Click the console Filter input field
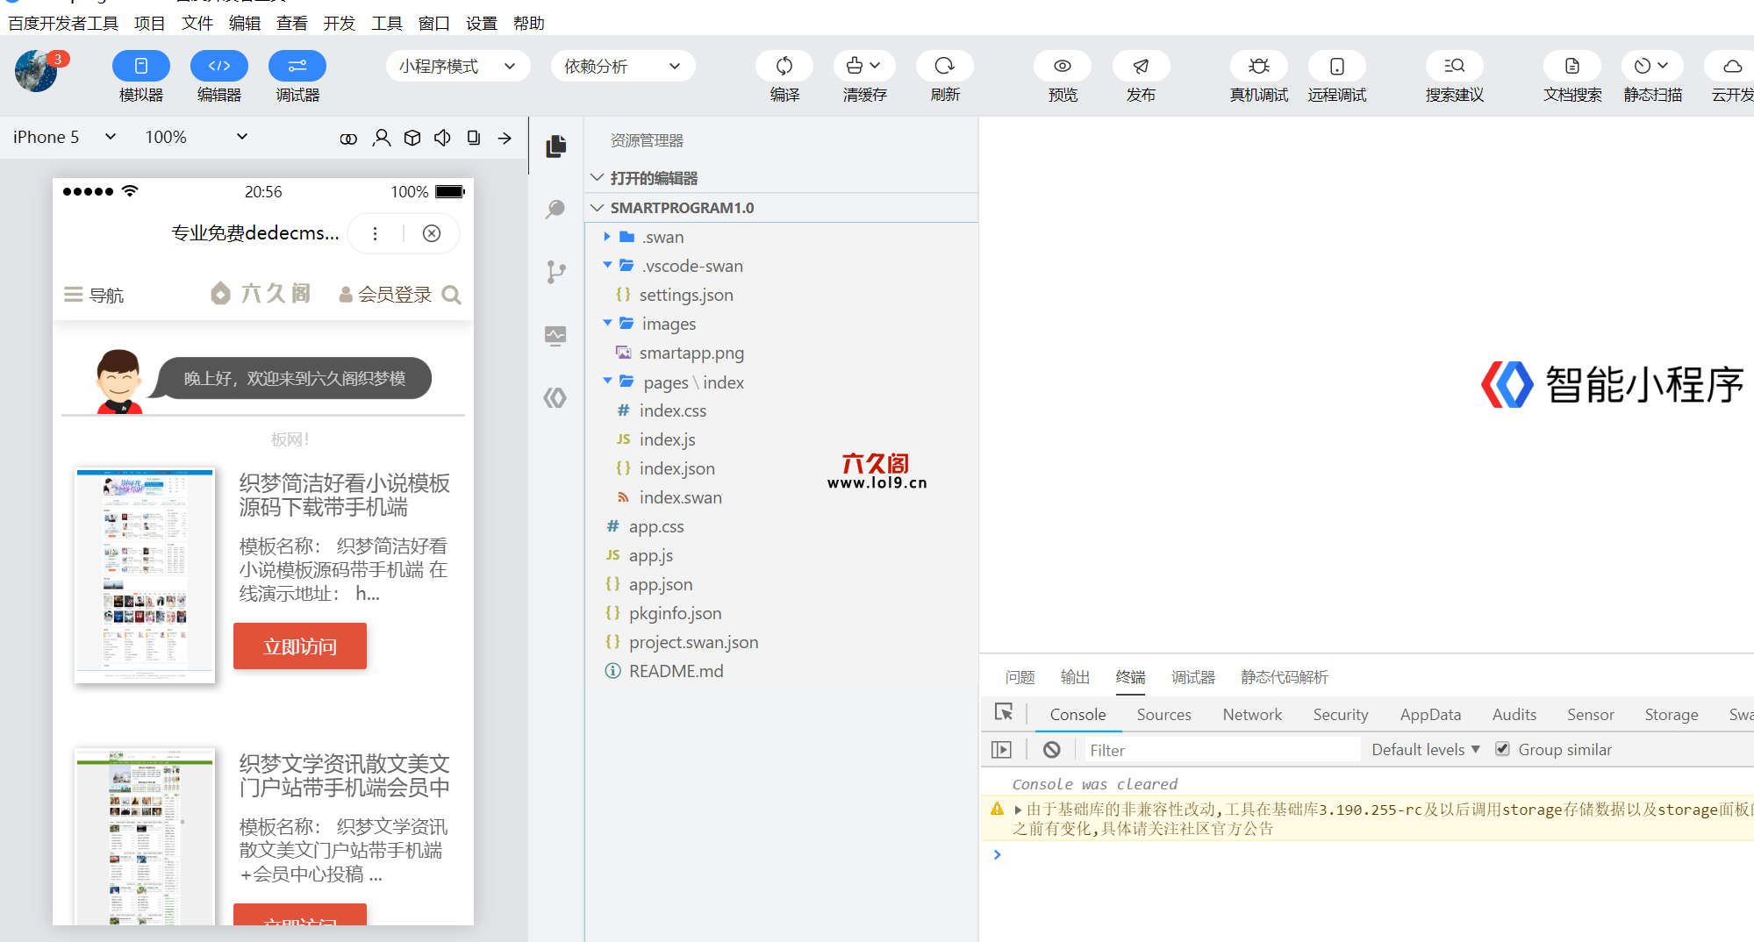1754x942 pixels. tap(1221, 750)
